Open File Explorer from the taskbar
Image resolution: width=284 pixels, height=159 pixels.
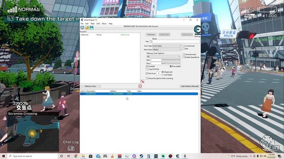(x=83, y=156)
